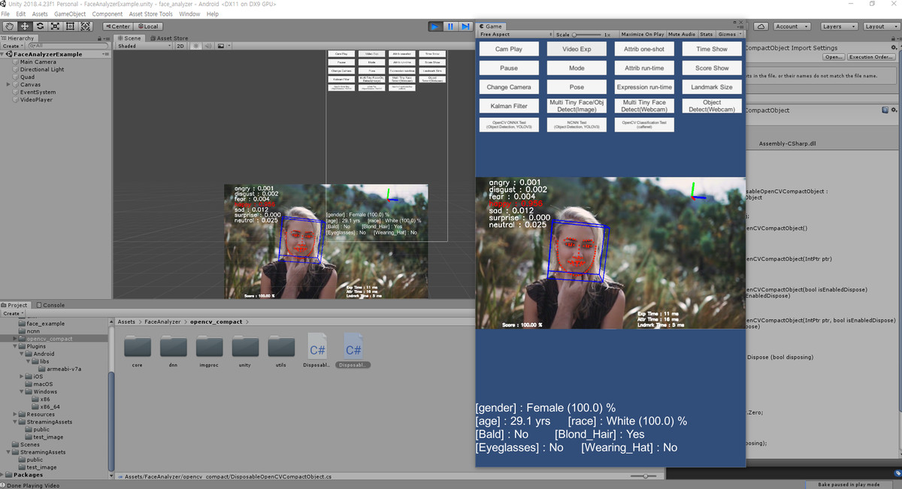Switch to the Asset Store tab

pyautogui.click(x=168, y=38)
